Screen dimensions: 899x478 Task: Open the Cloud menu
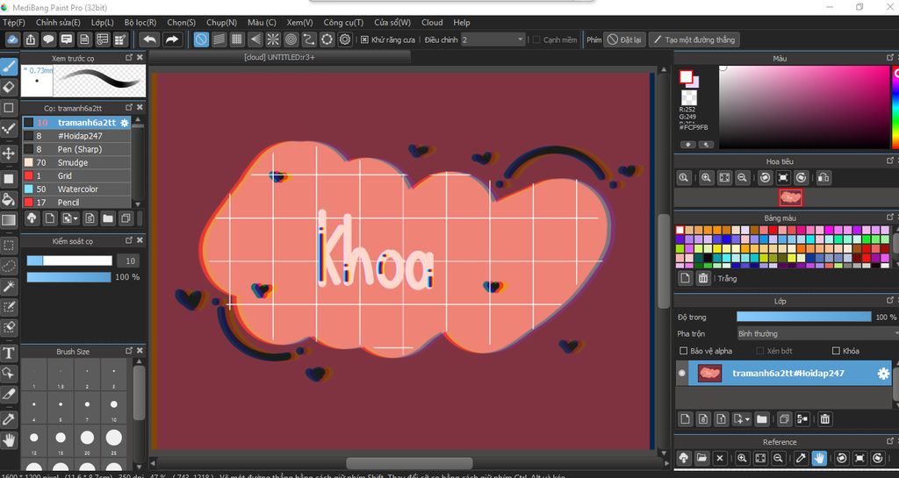pyautogui.click(x=432, y=22)
